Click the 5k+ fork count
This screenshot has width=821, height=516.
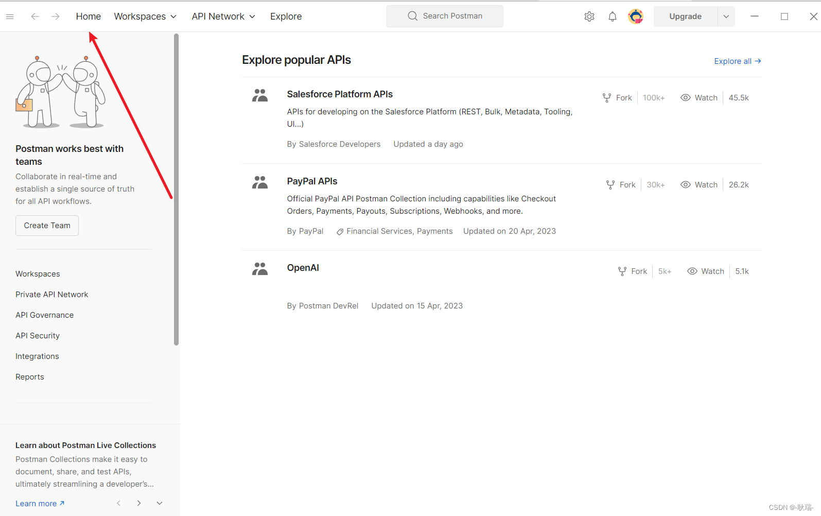tap(665, 271)
